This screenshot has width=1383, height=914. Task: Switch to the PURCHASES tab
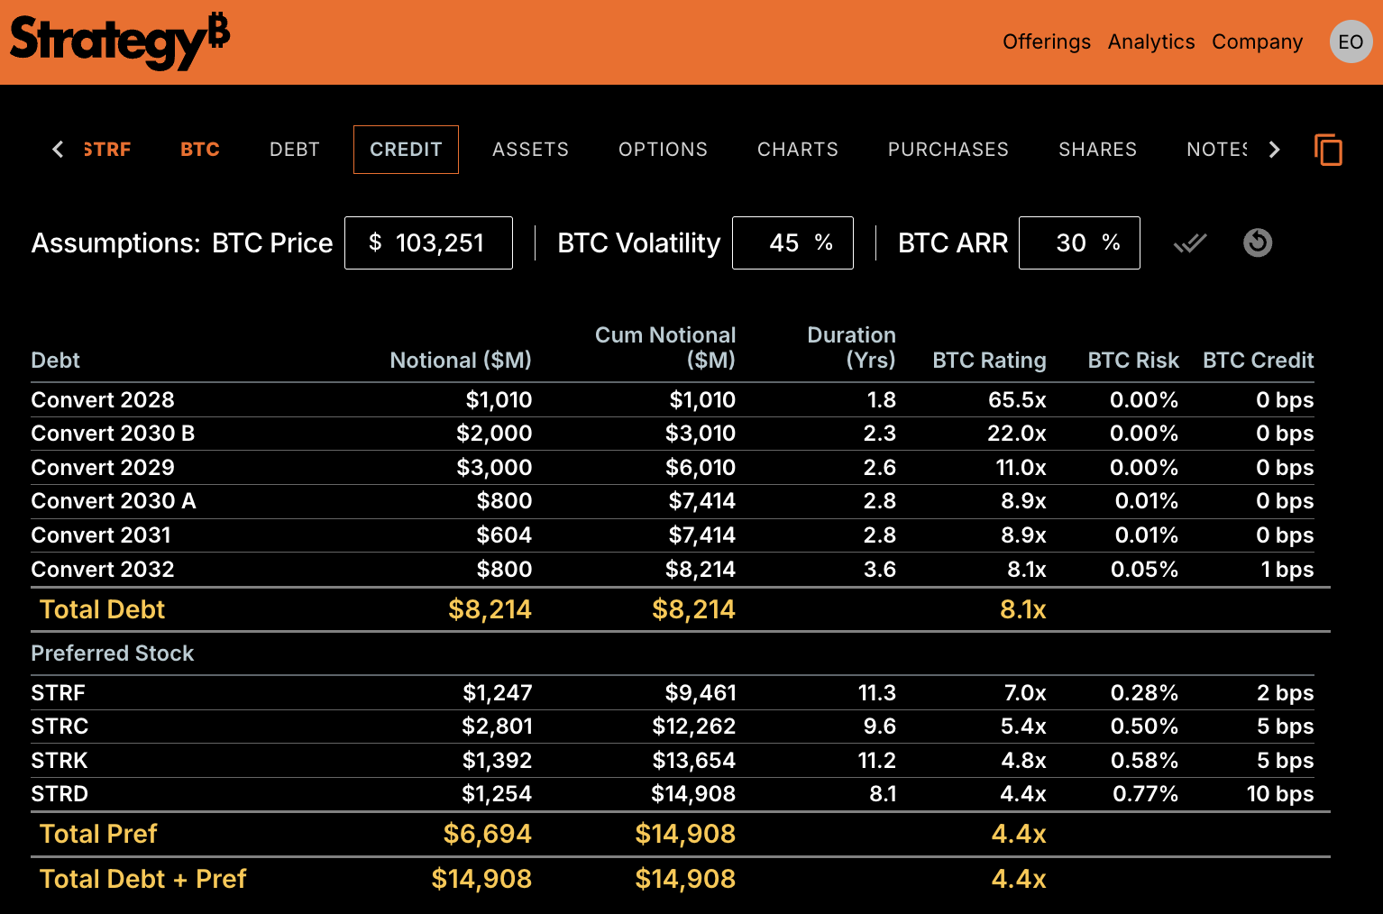click(x=948, y=150)
